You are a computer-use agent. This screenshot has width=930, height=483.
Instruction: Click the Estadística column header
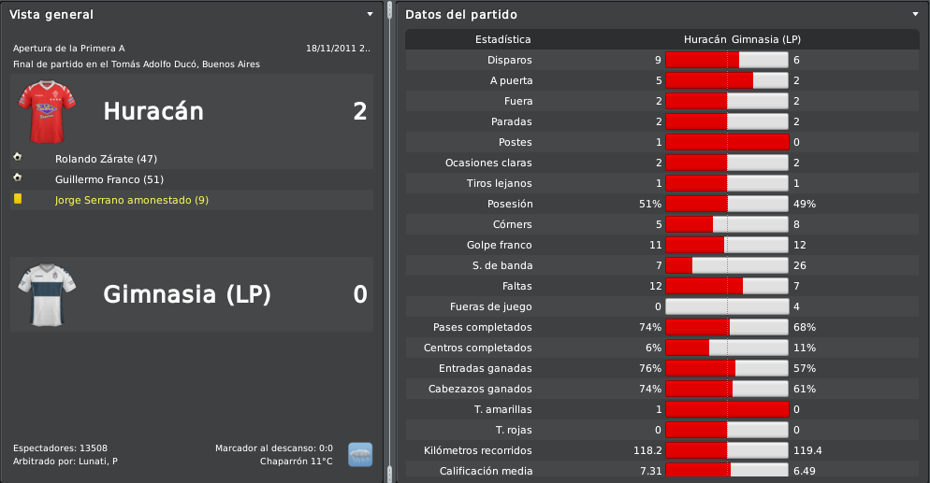503,39
